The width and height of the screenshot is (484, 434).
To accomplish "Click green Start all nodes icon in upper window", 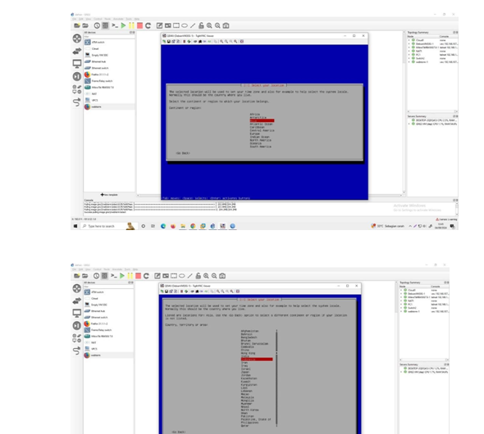I will point(123,25).
